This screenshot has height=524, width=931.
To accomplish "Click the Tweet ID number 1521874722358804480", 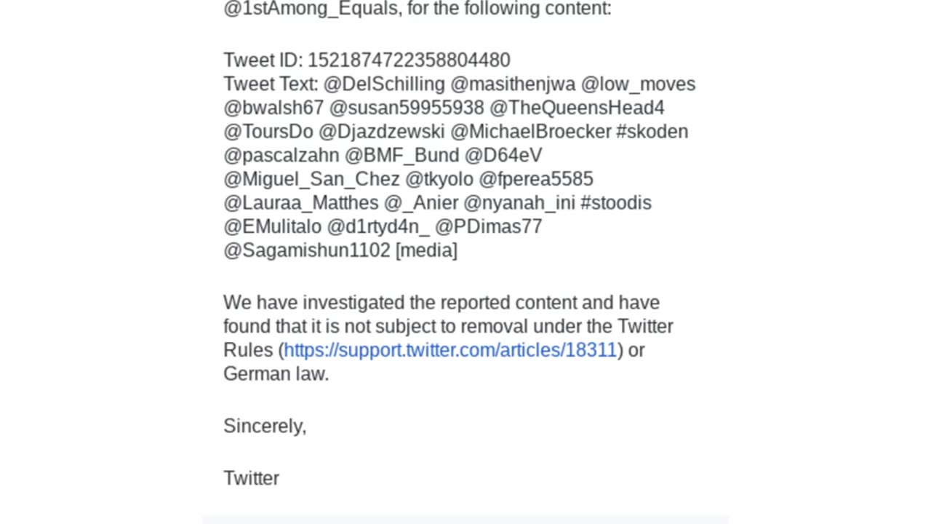I will 408,60.
